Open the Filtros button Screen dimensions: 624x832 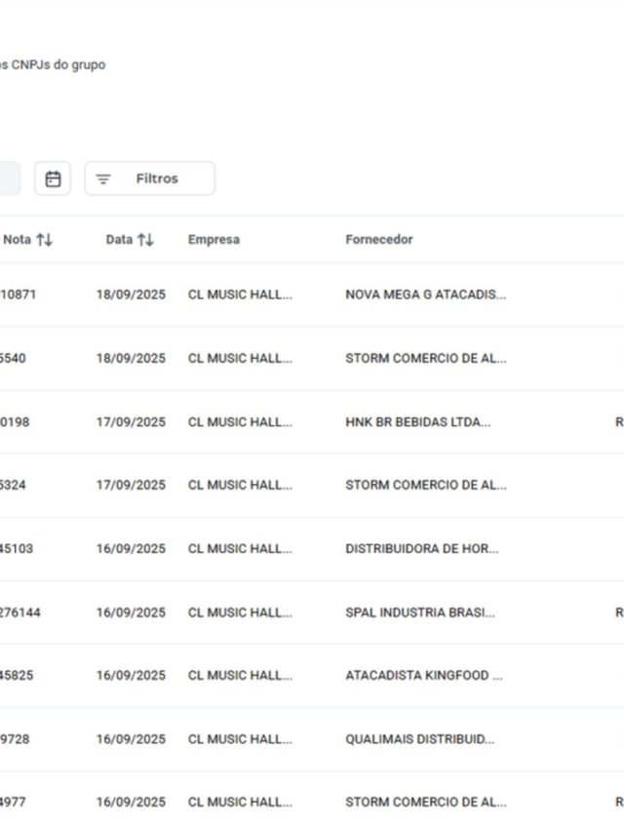pyautogui.click(x=149, y=178)
